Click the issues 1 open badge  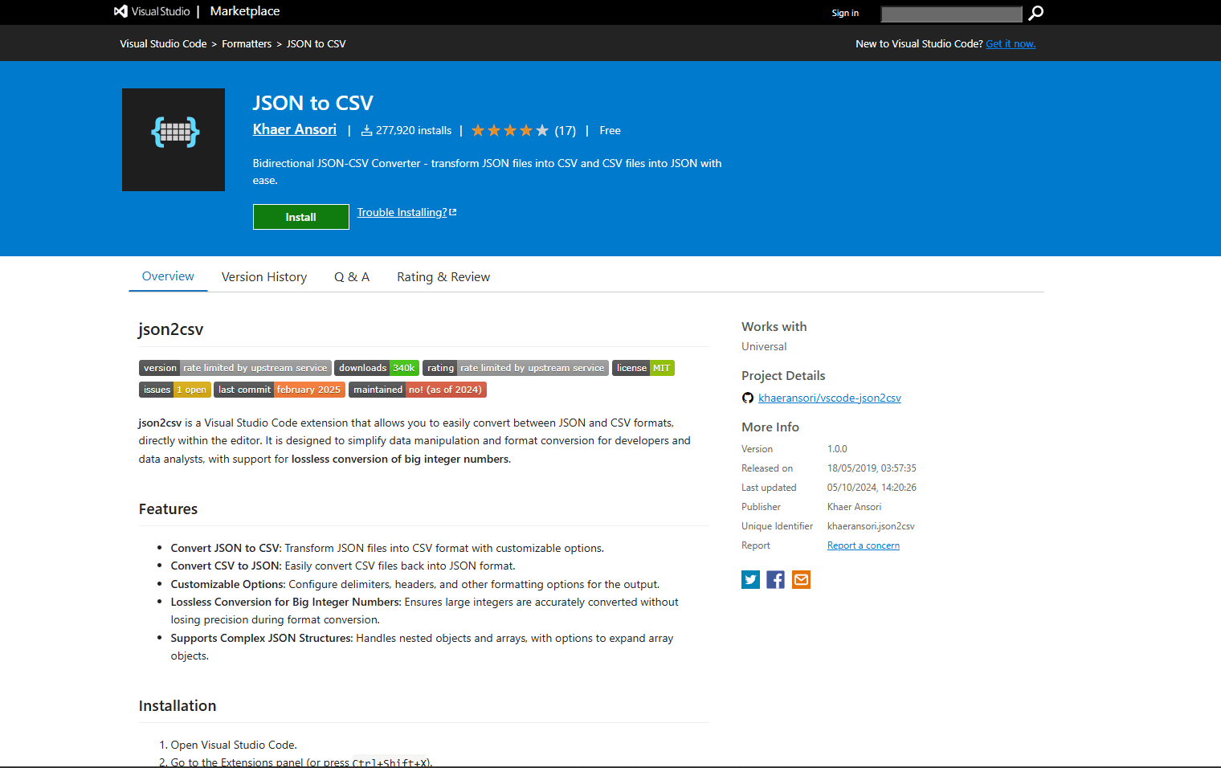(x=174, y=390)
